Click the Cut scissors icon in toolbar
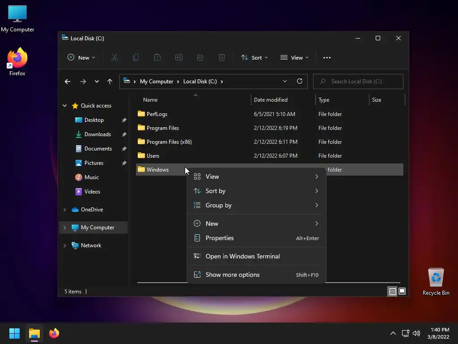458x344 pixels. click(114, 58)
